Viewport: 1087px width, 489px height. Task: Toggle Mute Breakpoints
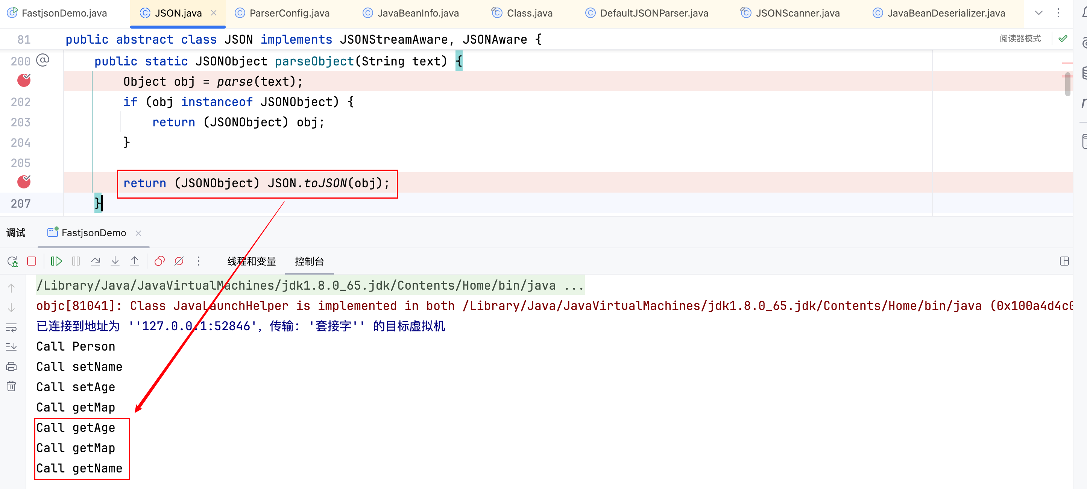pos(179,261)
